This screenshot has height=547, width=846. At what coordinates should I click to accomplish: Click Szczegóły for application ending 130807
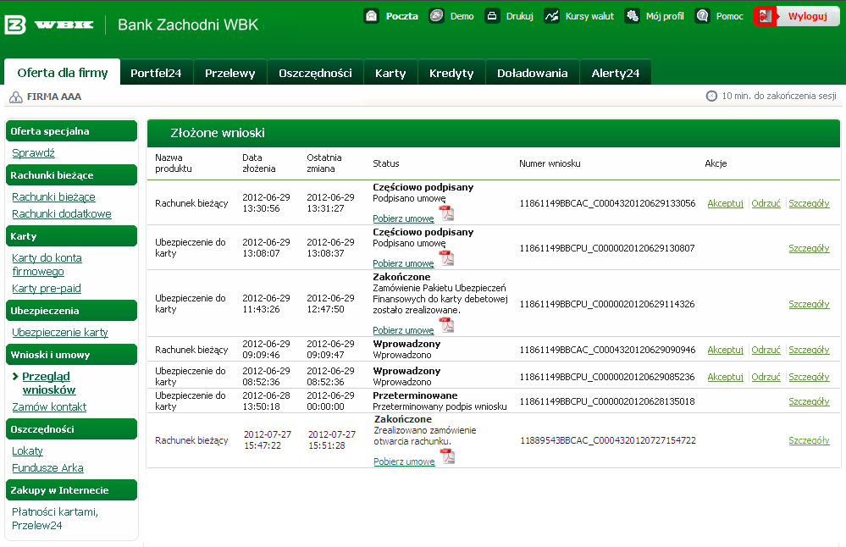(x=809, y=248)
